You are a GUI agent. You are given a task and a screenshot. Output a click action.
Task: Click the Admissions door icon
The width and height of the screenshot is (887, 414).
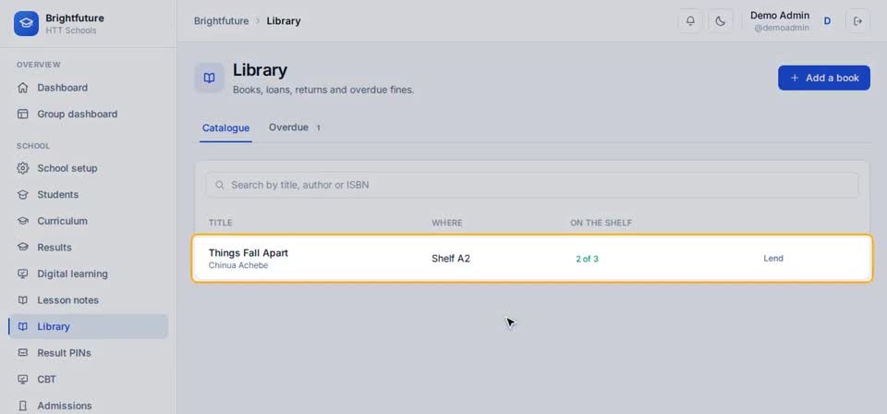pos(22,406)
